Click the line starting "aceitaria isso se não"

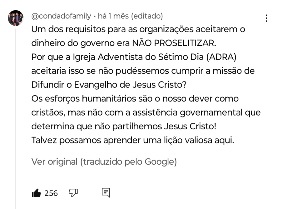tap(143, 71)
